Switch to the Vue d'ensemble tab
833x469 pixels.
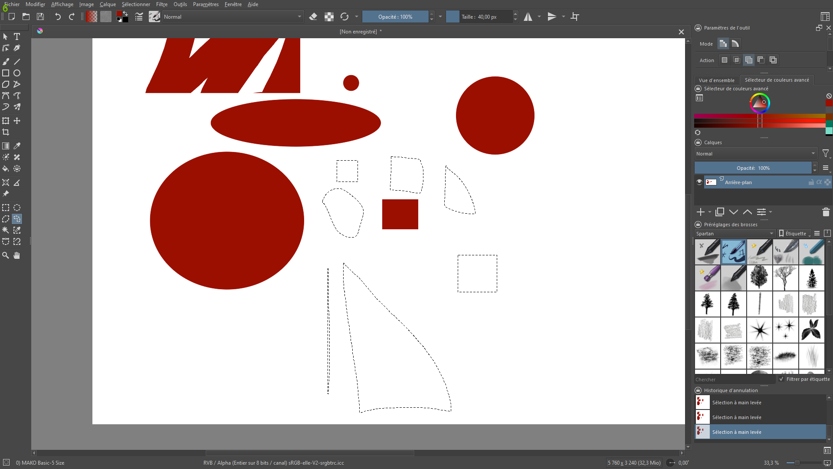(716, 80)
